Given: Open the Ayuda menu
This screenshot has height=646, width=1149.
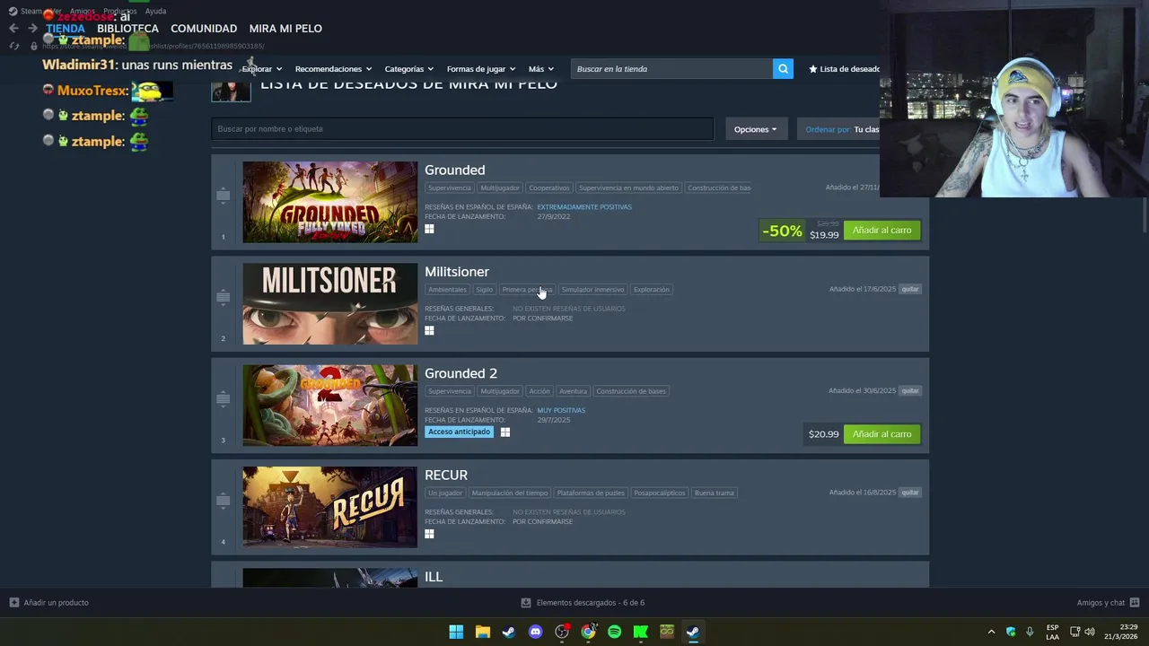Looking at the screenshot, I should (155, 12).
